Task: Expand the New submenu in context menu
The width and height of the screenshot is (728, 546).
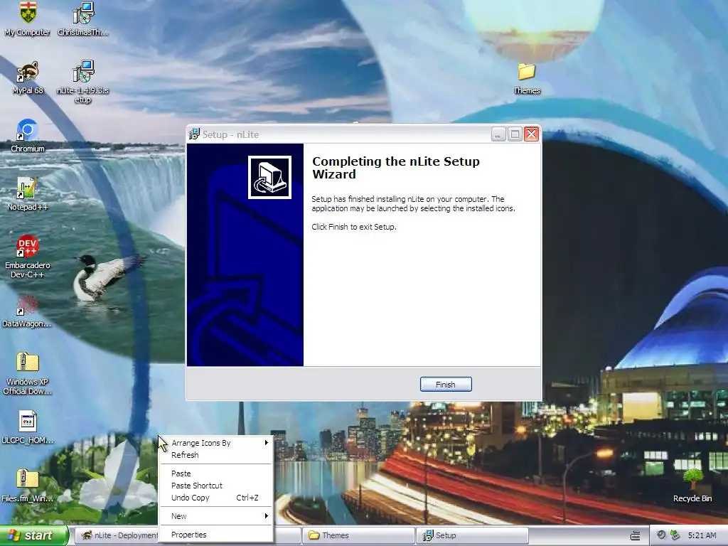Action: [216, 516]
